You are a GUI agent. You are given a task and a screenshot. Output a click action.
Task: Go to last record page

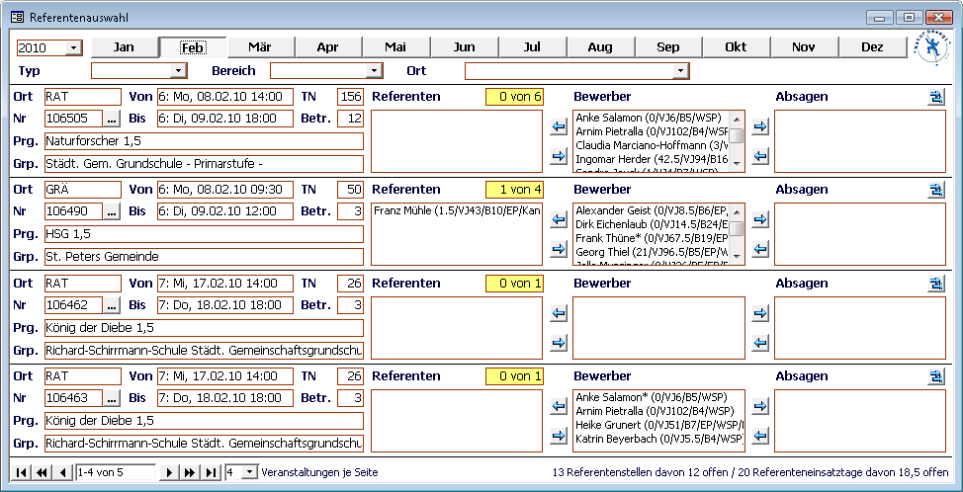(x=211, y=472)
